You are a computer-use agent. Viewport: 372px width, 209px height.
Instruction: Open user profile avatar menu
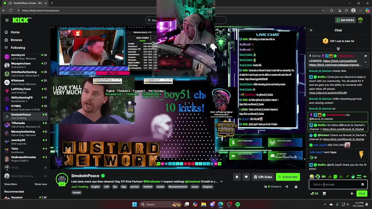point(360,20)
